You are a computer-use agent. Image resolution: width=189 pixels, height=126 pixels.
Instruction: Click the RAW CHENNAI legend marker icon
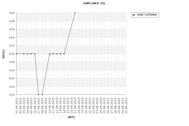[x=134, y=15]
